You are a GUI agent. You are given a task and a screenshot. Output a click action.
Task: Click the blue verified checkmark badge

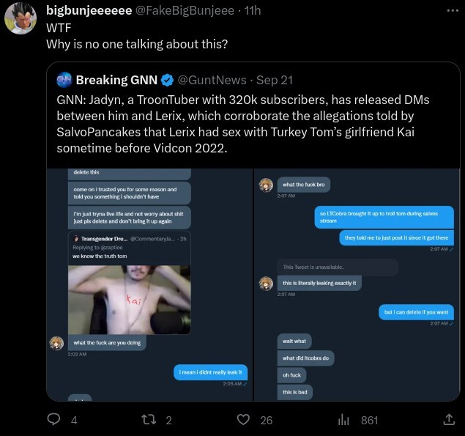pos(167,80)
